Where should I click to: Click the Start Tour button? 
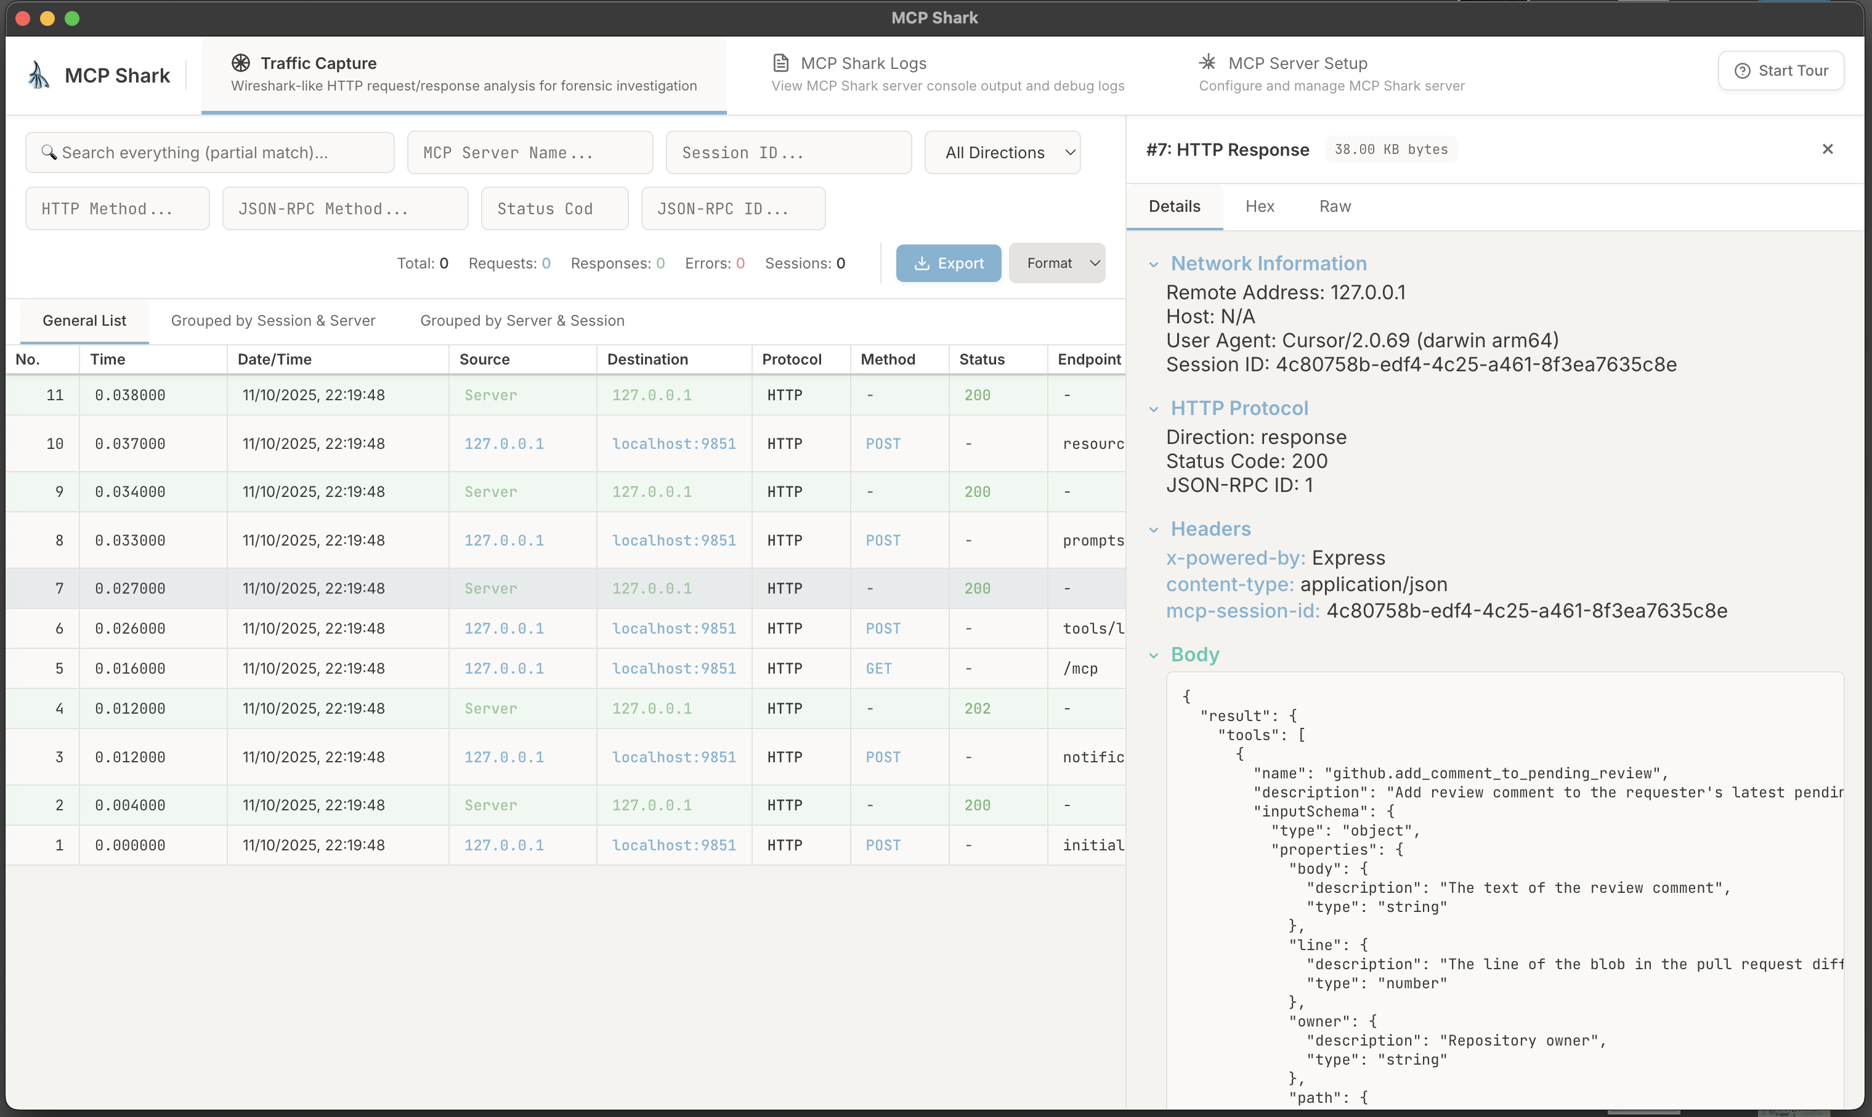coord(1780,70)
